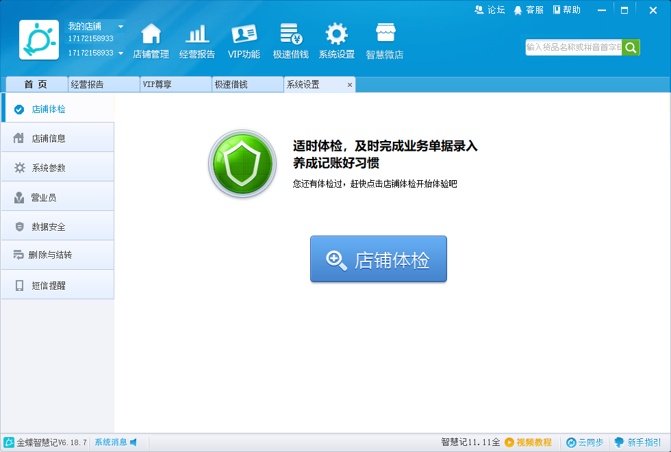Click the app logo beside 我的店铺
The image size is (671, 452).
(x=39, y=40)
